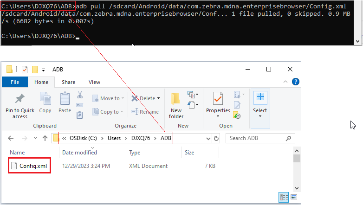Screen dimensions: 363x205
Task: Switch to the View tab
Action: 94,82
